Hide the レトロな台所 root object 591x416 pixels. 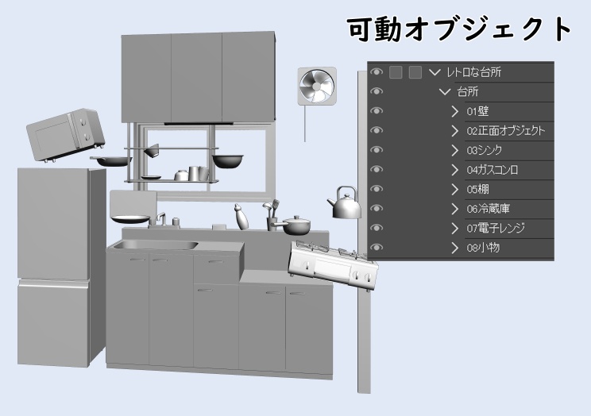[x=377, y=71]
